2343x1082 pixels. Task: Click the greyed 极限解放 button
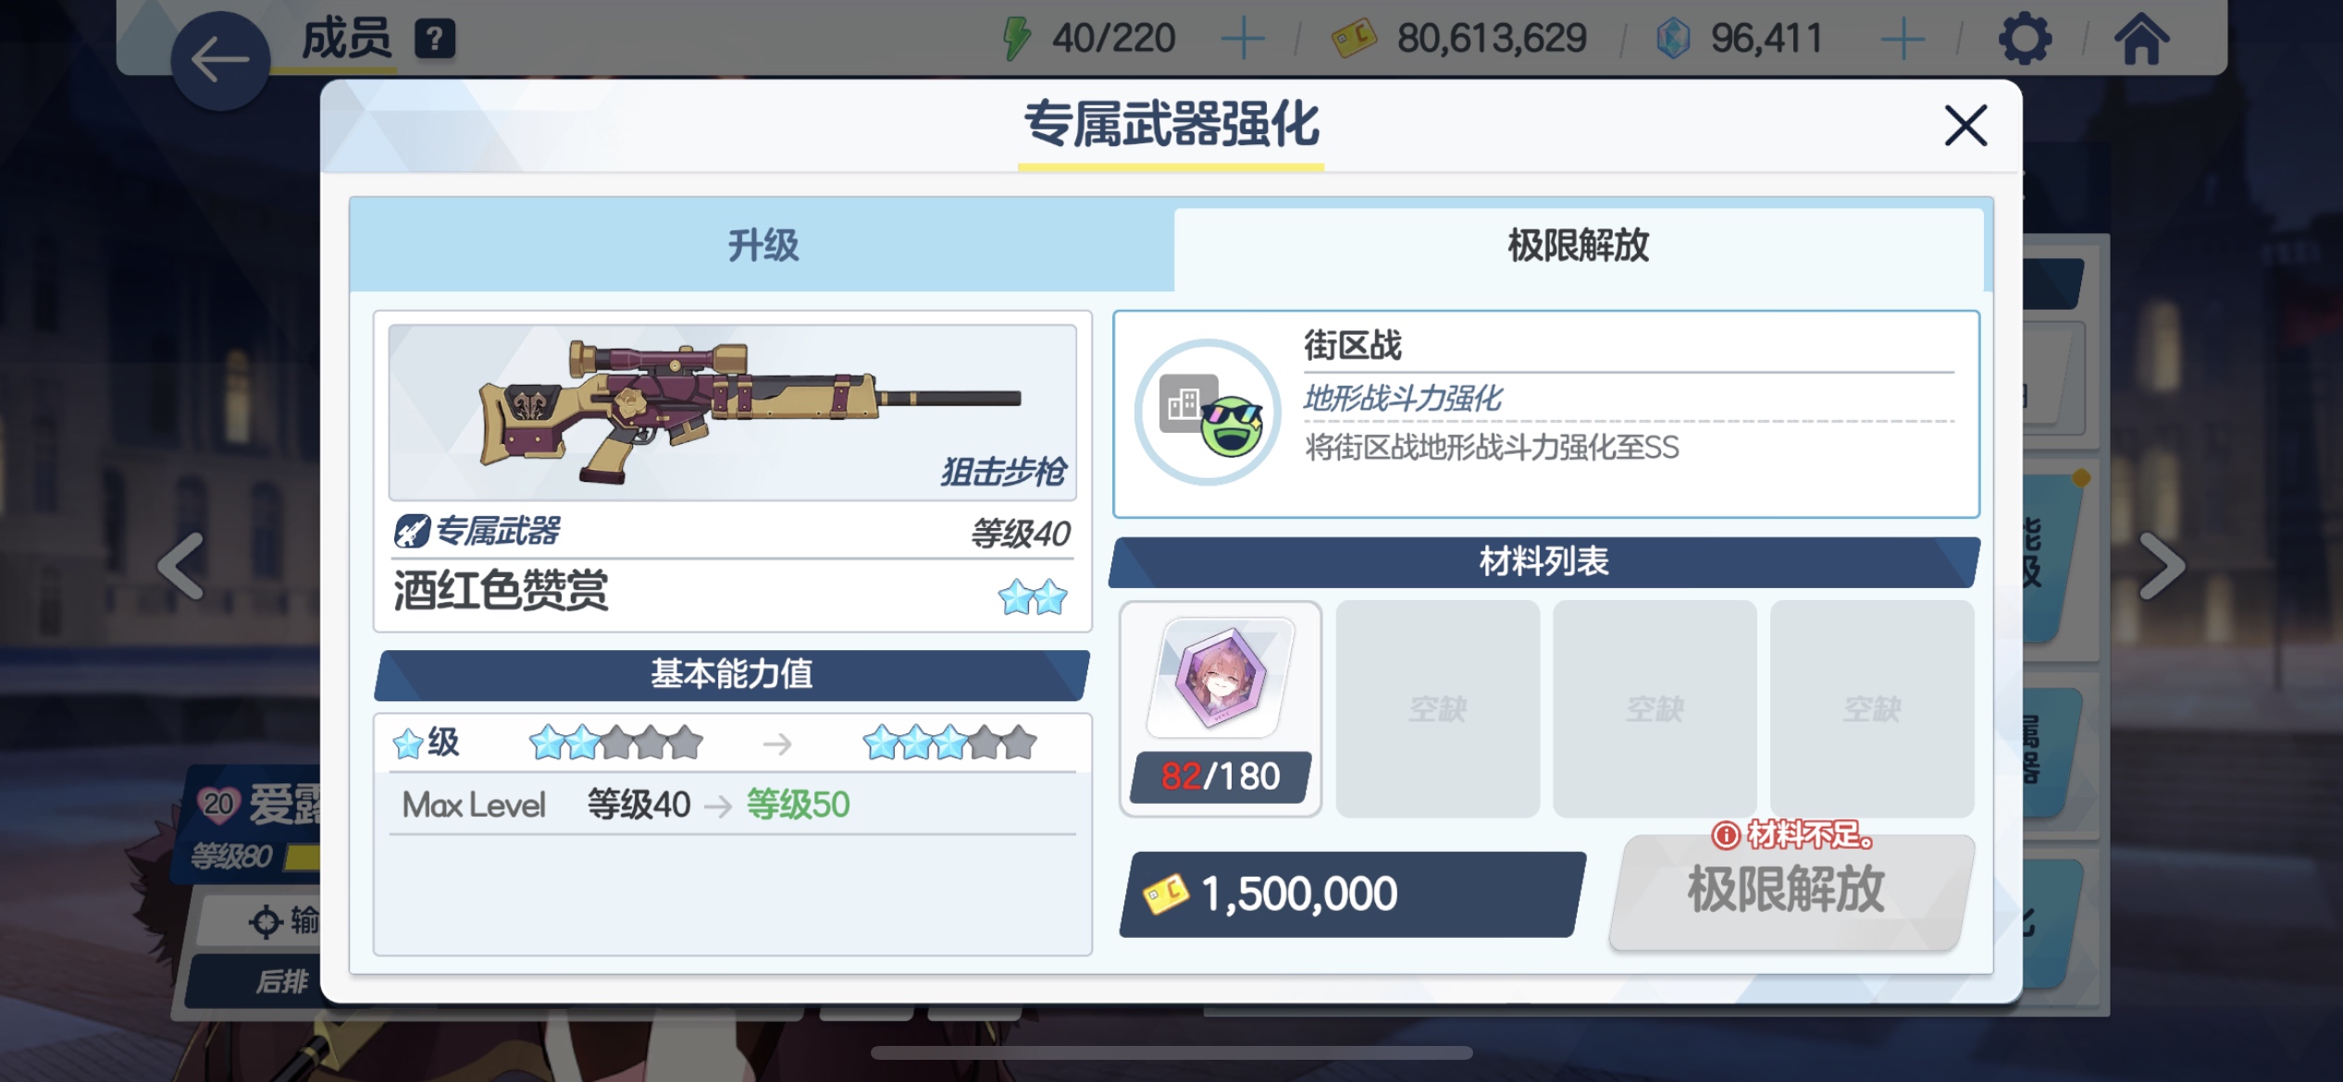click(x=1787, y=891)
